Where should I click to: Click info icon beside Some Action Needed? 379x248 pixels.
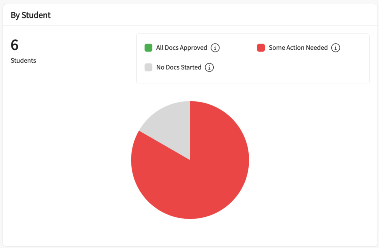tap(336, 48)
